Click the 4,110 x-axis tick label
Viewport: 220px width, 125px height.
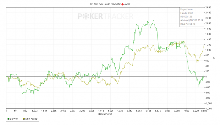point(101,111)
